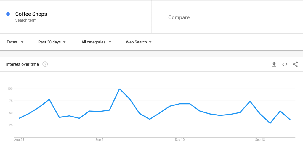The width and height of the screenshot is (303, 160).
Task: Share the interest over time chart
Action: (x=295, y=64)
